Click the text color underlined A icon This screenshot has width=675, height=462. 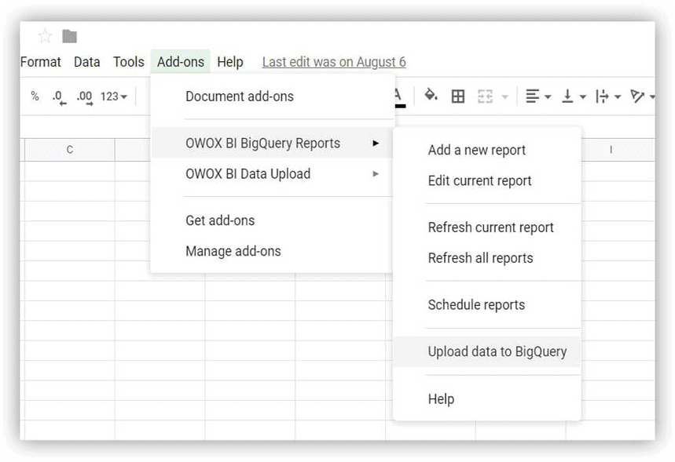[398, 96]
